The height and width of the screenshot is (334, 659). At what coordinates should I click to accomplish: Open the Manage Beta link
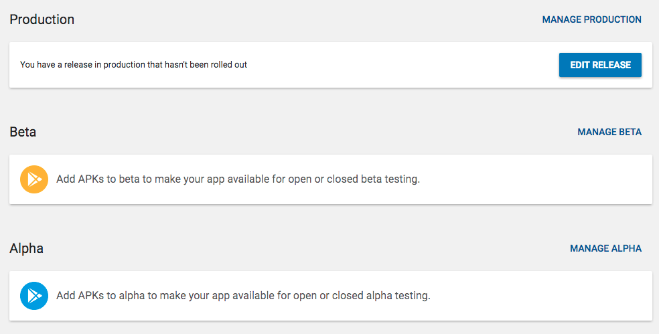pos(609,132)
